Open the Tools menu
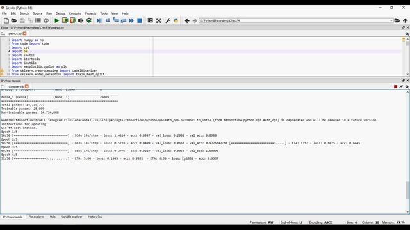 pos(104,13)
